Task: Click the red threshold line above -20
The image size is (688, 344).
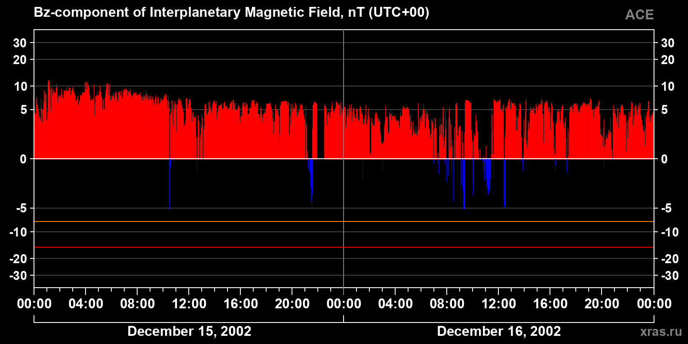Action: (x=344, y=247)
